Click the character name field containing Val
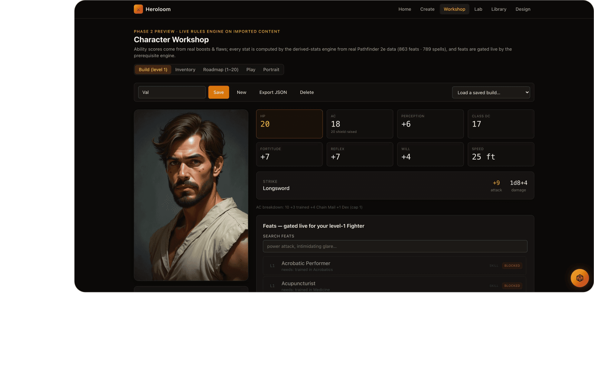The image size is (594, 371). (x=172, y=92)
